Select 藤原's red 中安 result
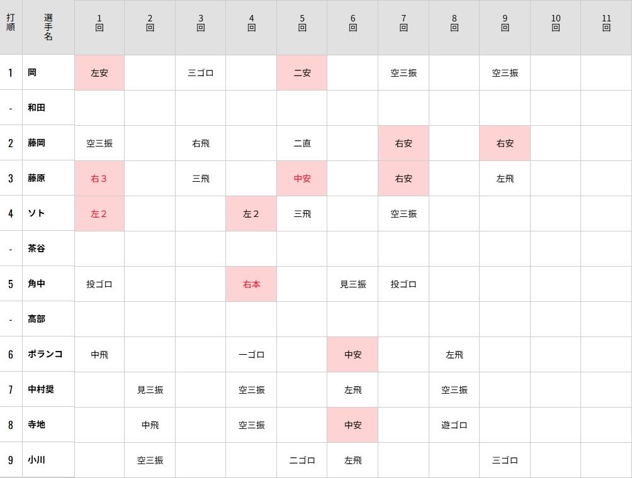 (x=302, y=179)
